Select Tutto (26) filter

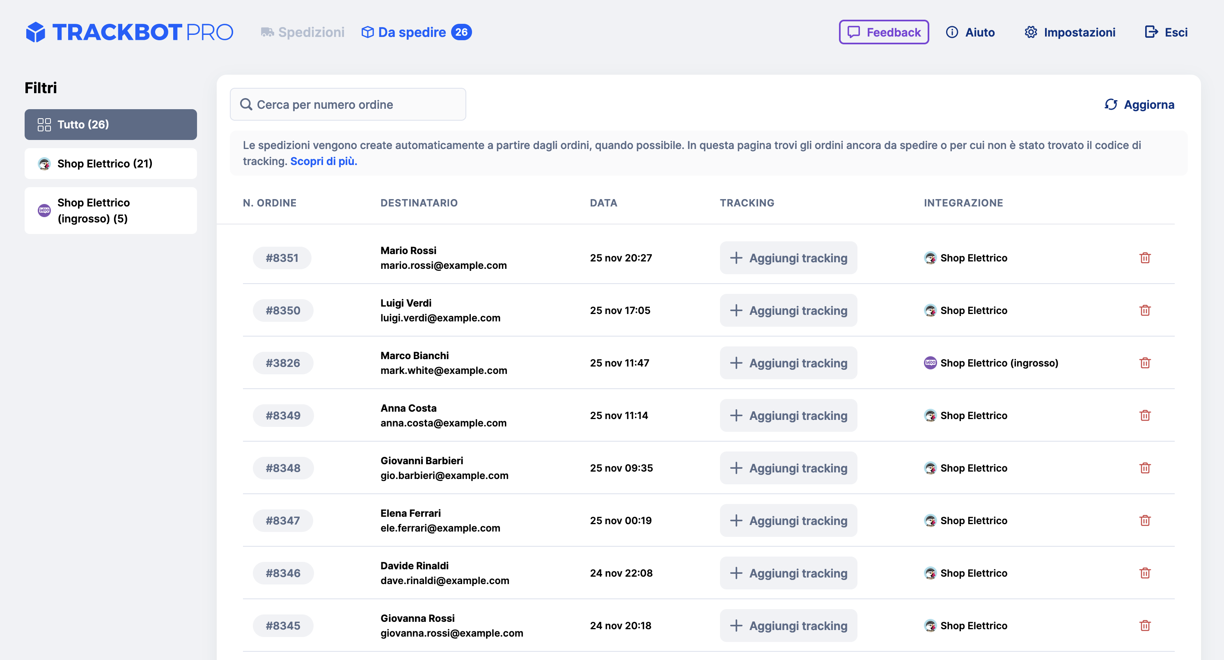pos(111,124)
